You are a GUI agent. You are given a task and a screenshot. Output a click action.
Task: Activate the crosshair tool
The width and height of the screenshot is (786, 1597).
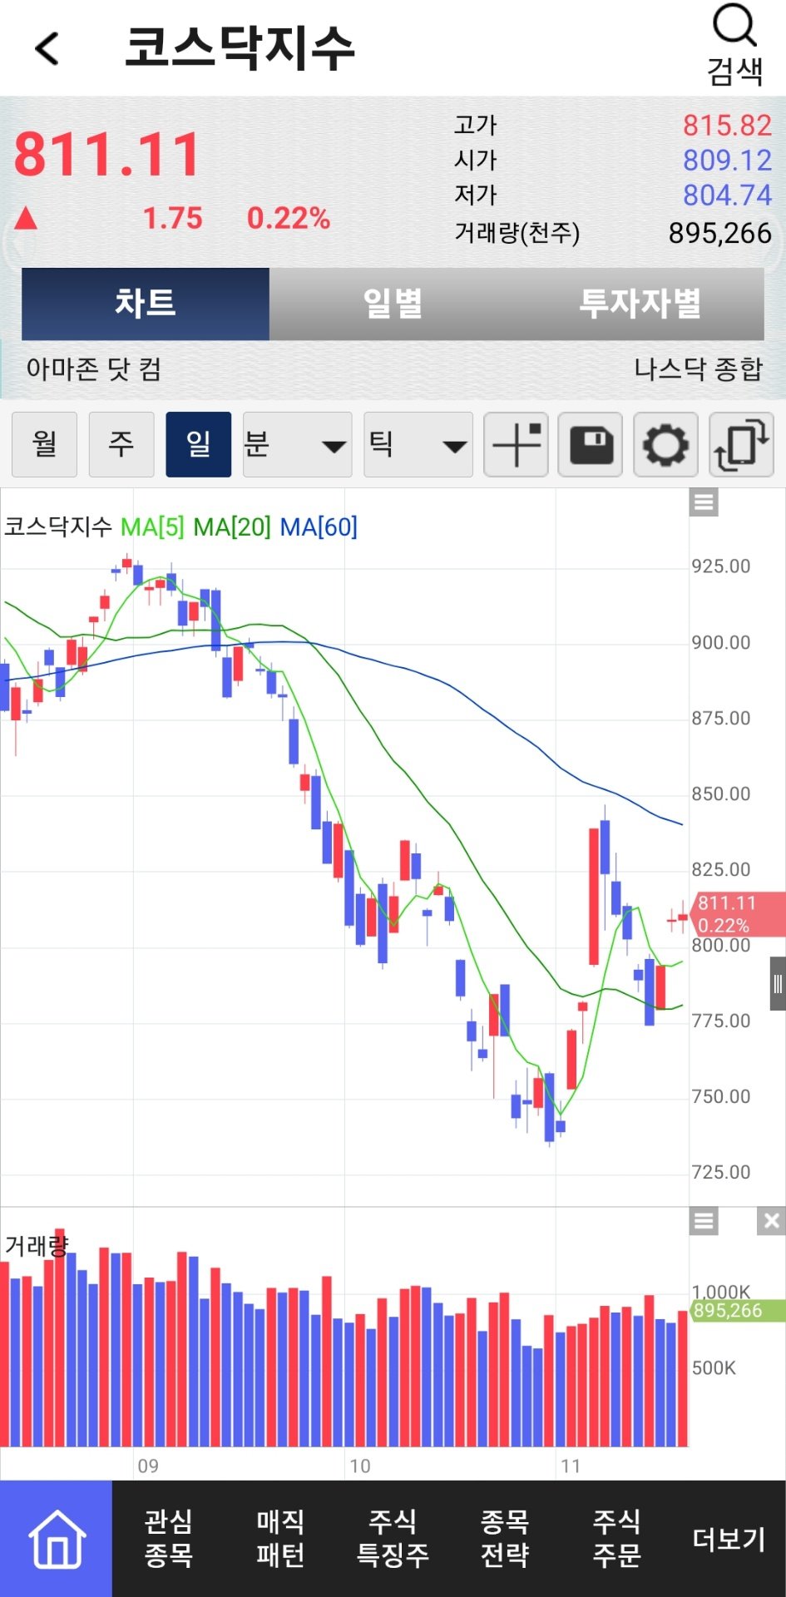pyautogui.click(x=516, y=444)
